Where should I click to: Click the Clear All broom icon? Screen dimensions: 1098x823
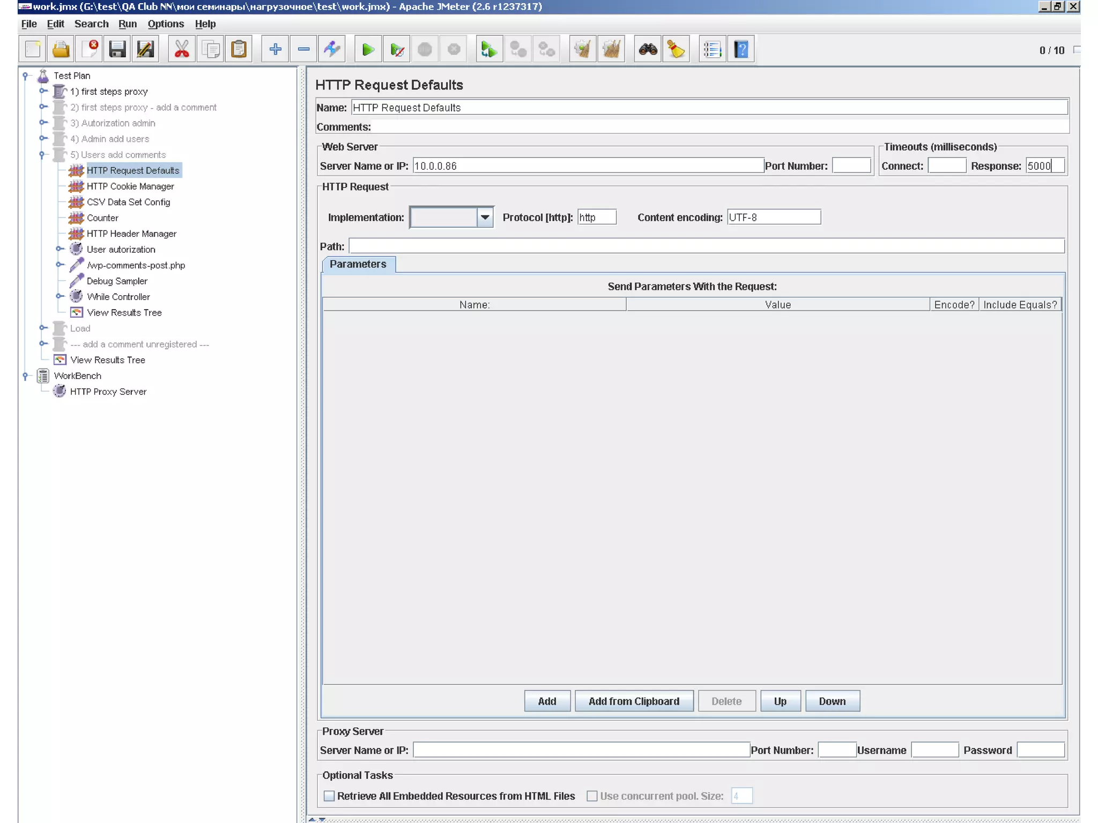[611, 50]
